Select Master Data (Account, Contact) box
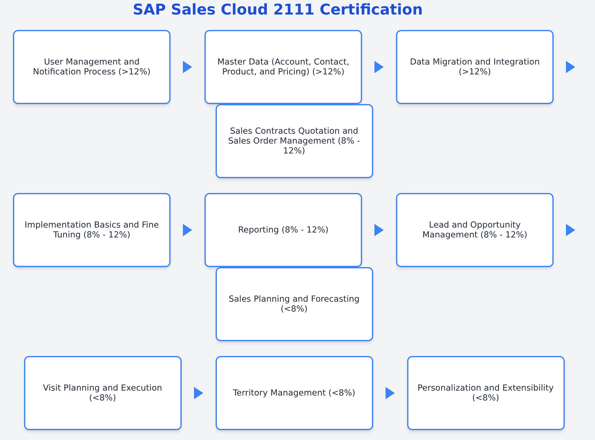 pos(283,67)
